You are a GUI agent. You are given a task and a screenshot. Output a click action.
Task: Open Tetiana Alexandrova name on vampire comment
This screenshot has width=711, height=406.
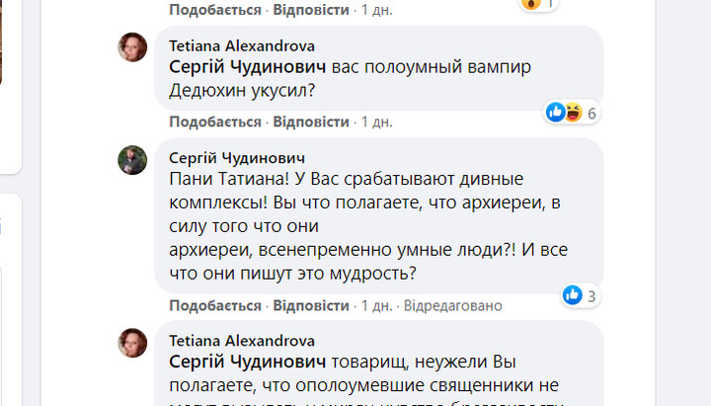click(x=242, y=45)
